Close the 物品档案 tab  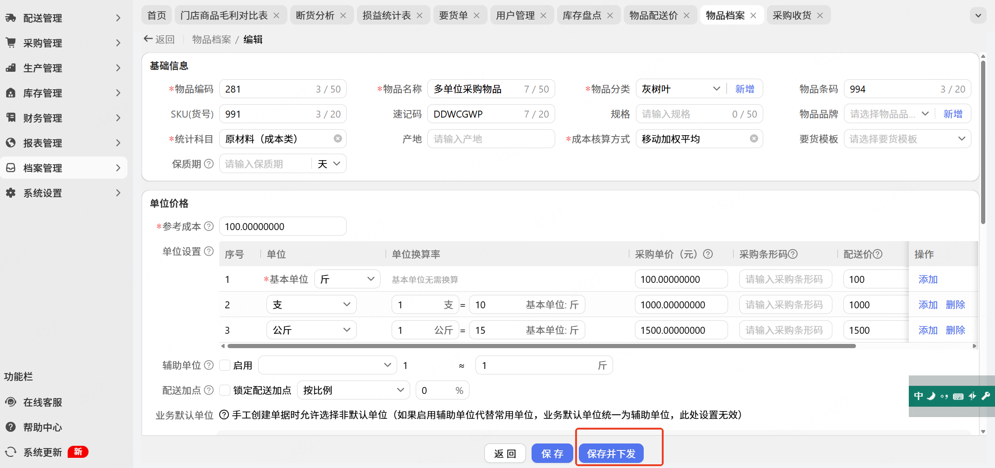(x=753, y=16)
